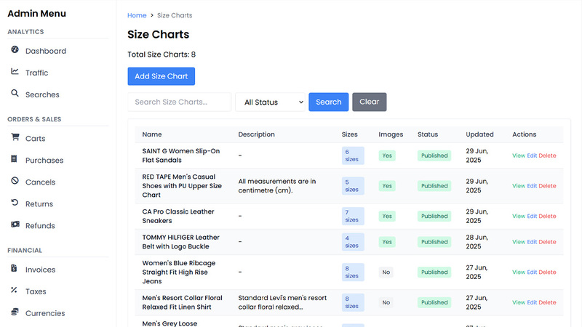Viewport: 582px width, 327px height.
Task: Click the Cancels ban icon
Action: point(15,180)
